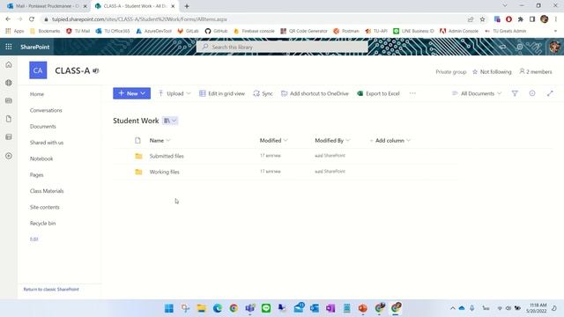Open Site contents in the navigation
The height and width of the screenshot is (317, 564).
pos(45,208)
